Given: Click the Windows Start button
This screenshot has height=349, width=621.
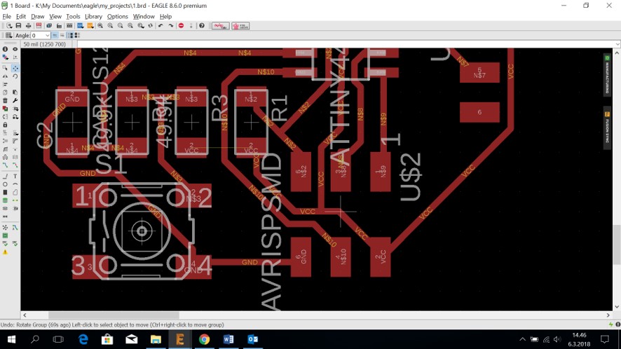Looking at the screenshot, I should tap(11, 339).
